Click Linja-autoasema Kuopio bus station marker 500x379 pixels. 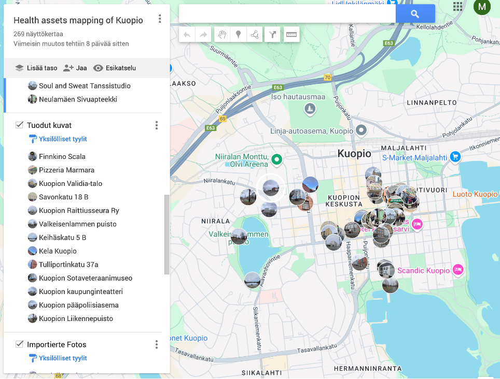coord(361,130)
